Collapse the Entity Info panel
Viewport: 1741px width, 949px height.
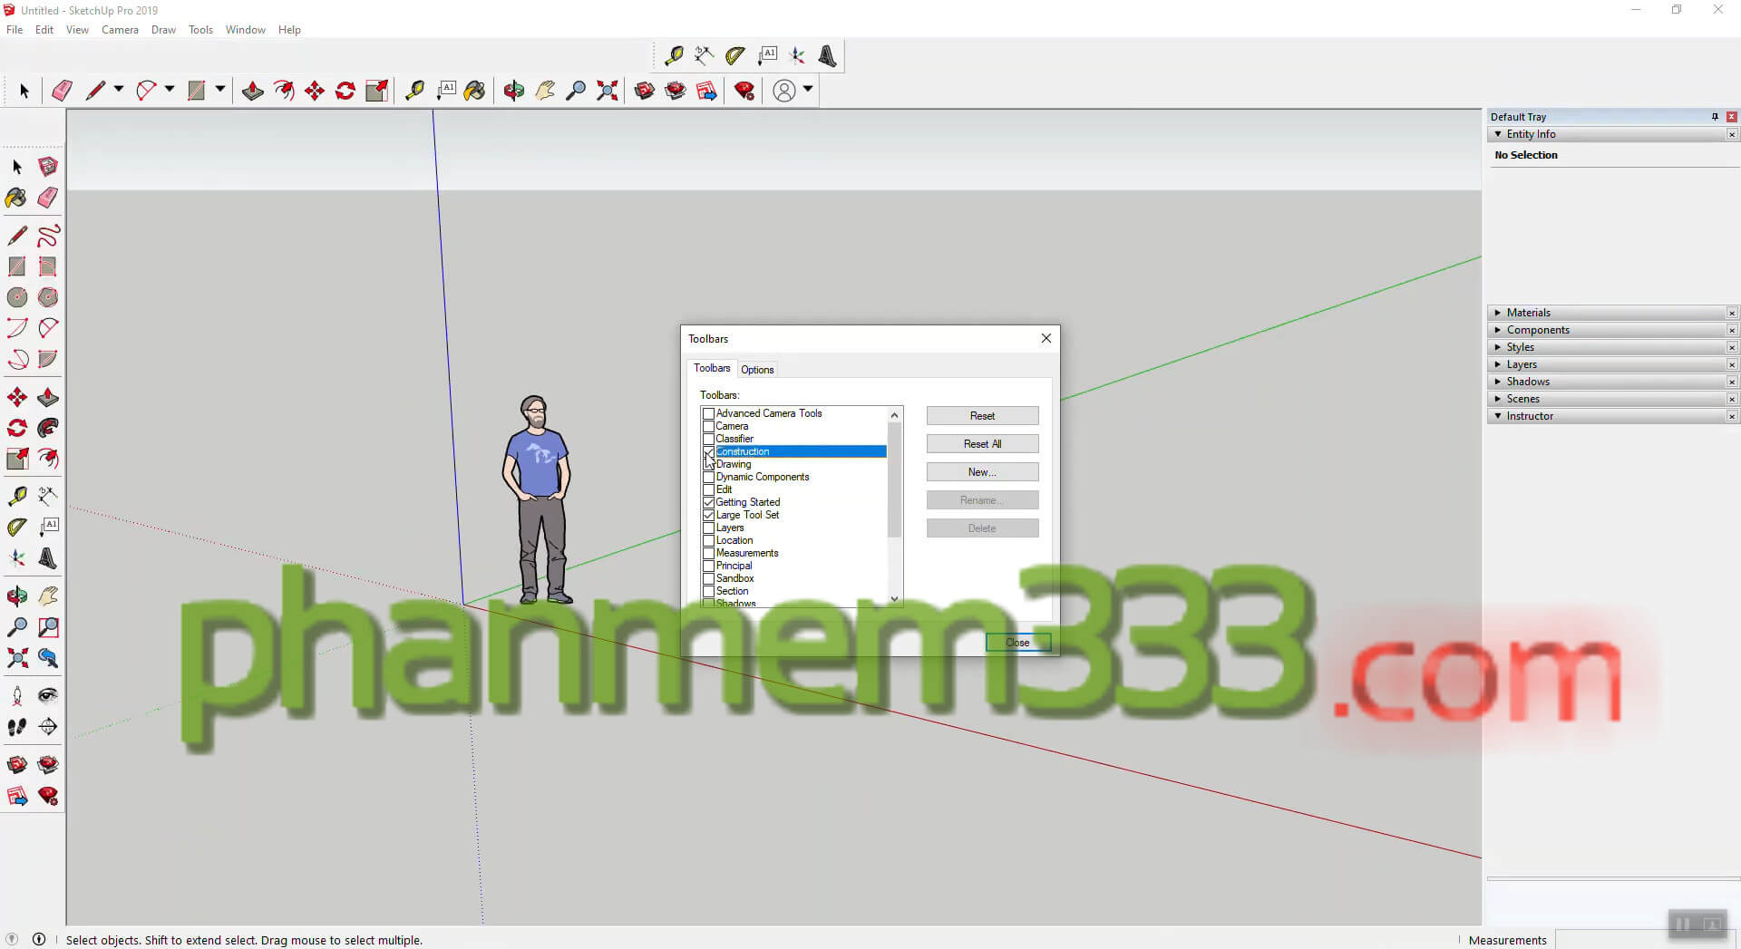[1498, 134]
